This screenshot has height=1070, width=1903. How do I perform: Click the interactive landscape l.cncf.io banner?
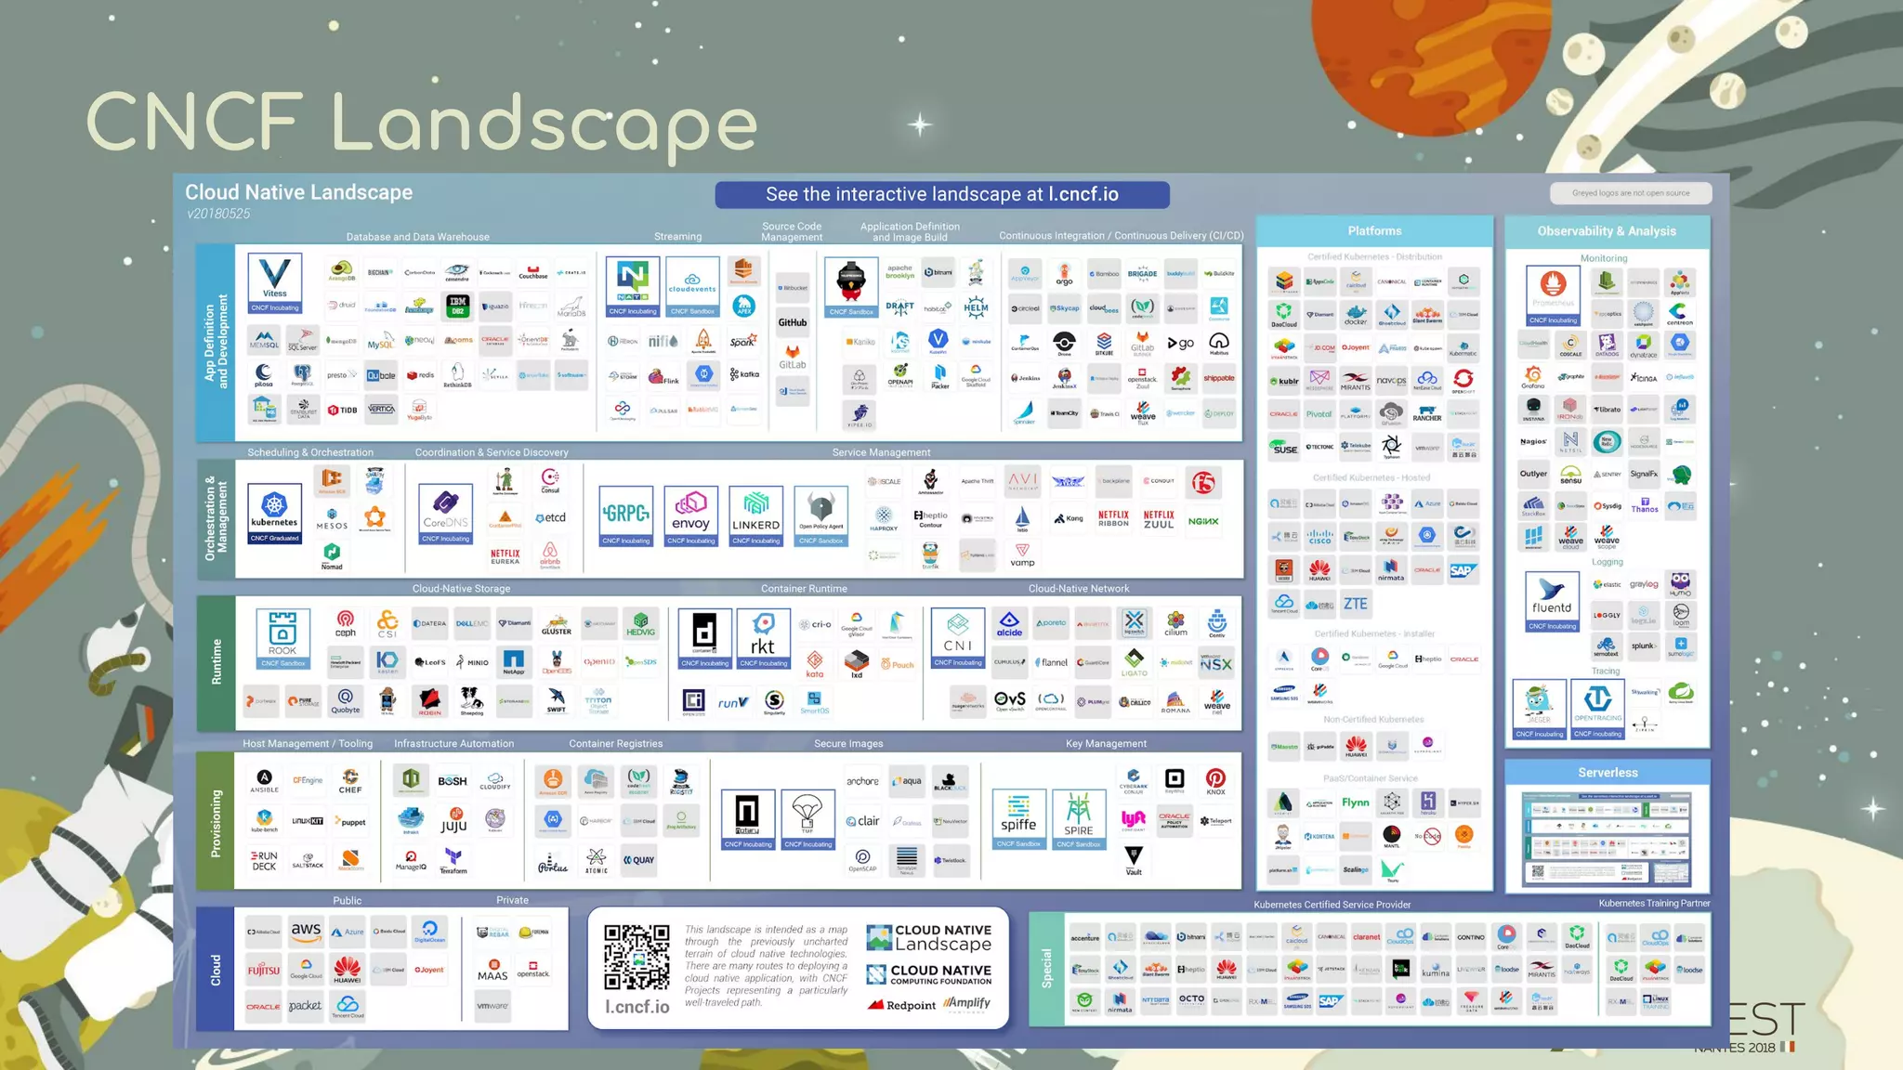click(941, 194)
